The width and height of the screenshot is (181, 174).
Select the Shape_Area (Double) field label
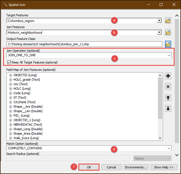[28, 134]
